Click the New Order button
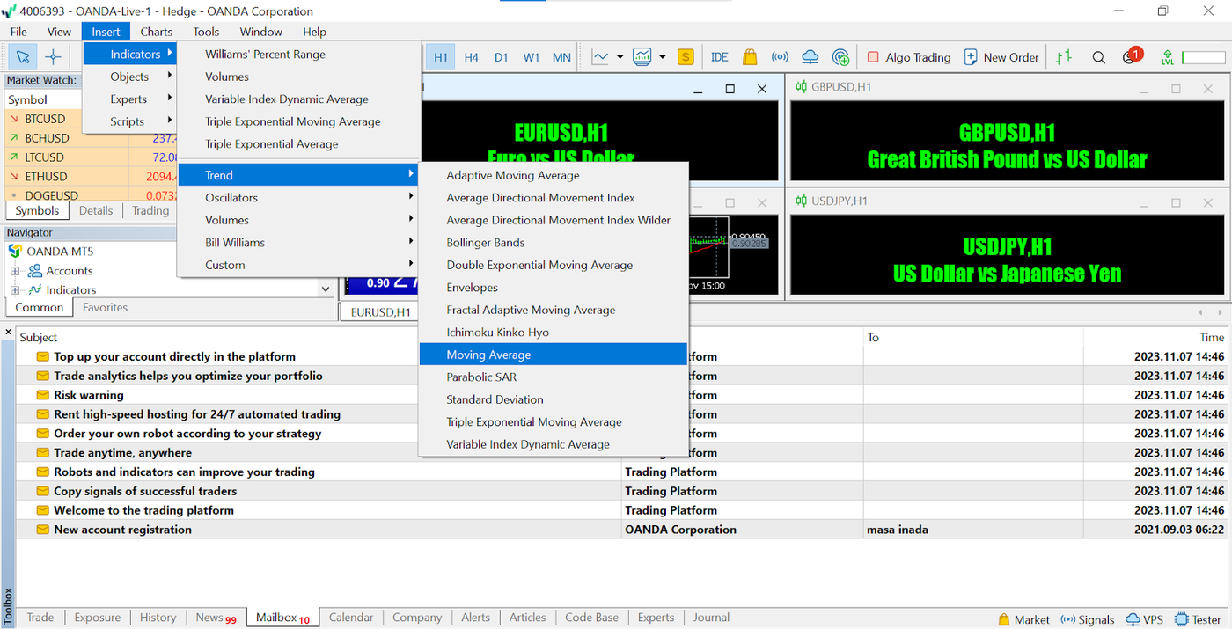 [x=1001, y=57]
